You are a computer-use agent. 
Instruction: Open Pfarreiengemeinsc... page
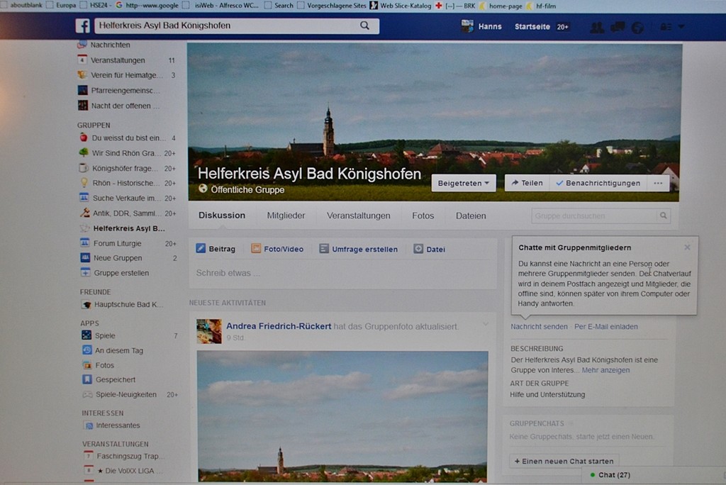[x=125, y=90]
